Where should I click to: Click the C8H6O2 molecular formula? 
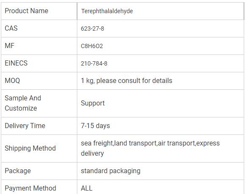[x=92, y=46]
